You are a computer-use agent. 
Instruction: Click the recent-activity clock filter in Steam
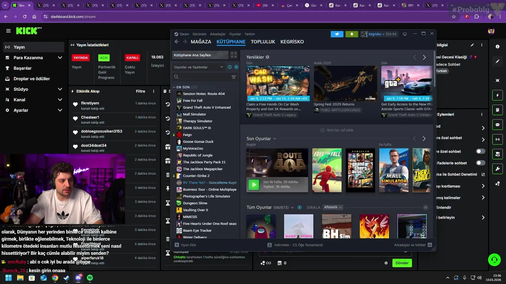(230, 67)
